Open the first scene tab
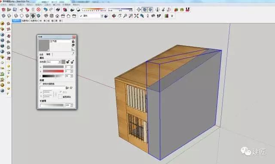The image size is (275, 164). [x=16, y=21]
